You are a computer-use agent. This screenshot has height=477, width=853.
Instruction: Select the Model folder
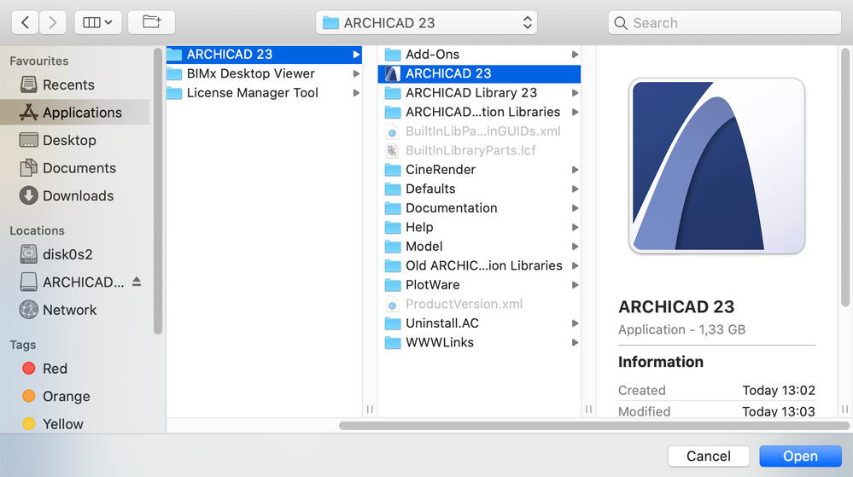[x=479, y=247]
